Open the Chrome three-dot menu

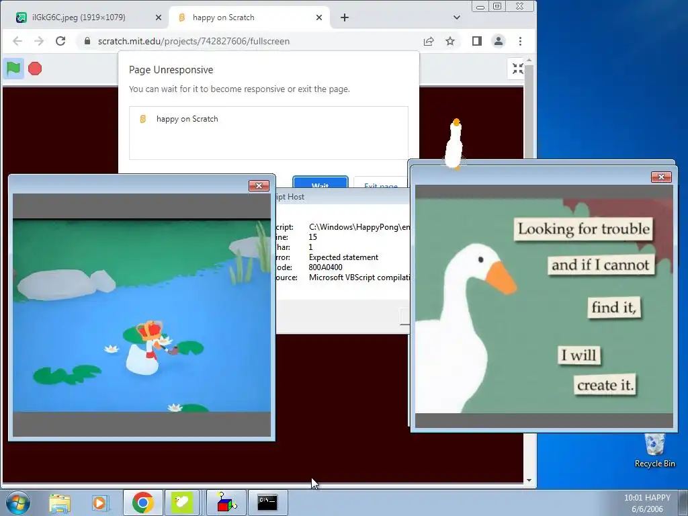pos(521,41)
